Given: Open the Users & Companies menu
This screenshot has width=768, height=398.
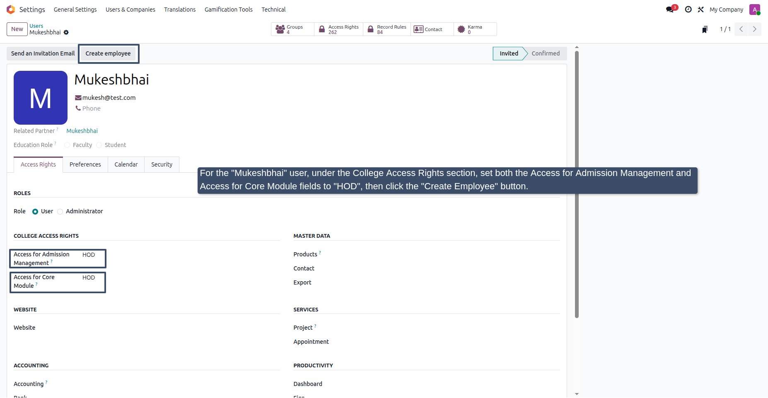Looking at the screenshot, I should (130, 10).
